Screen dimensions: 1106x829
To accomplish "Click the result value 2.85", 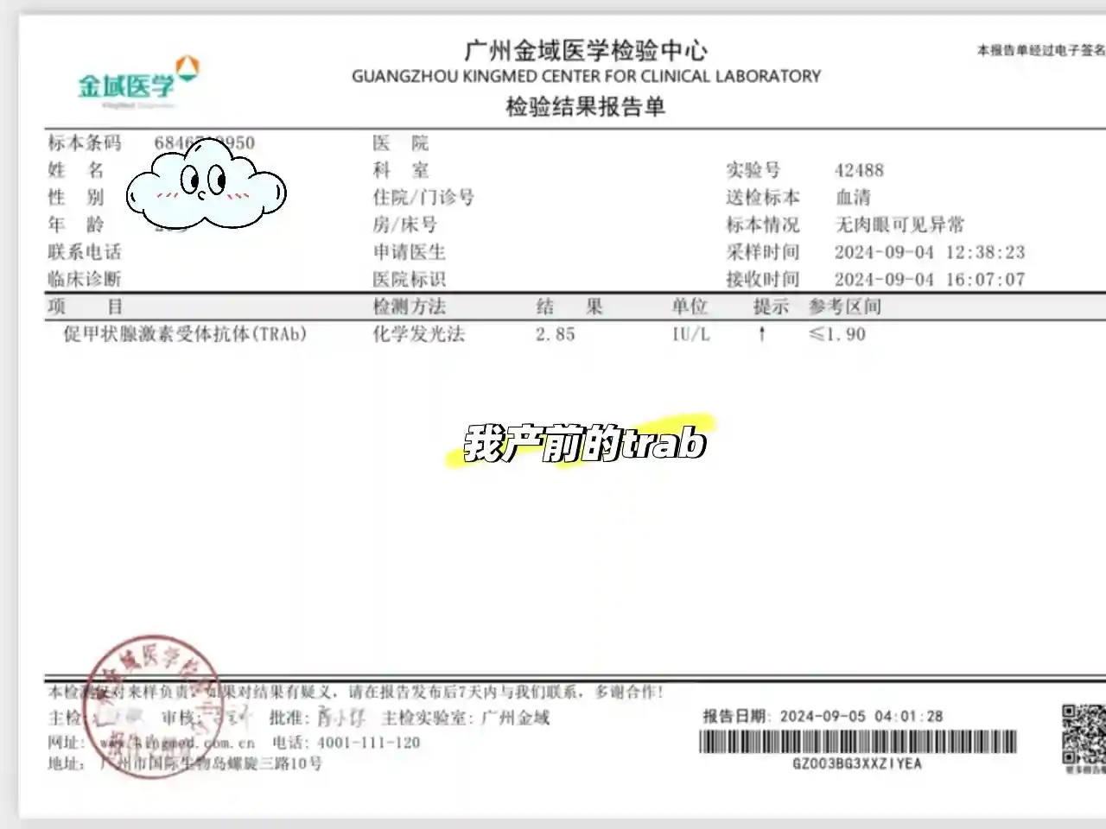I will tap(555, 334).
